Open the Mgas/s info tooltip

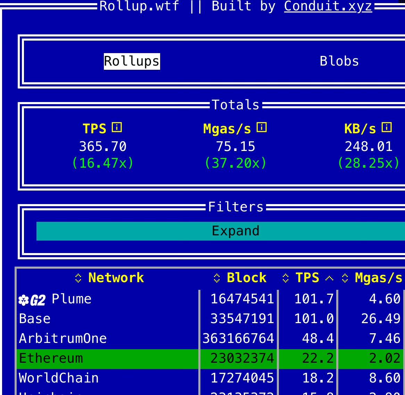[x=261, y=128]
